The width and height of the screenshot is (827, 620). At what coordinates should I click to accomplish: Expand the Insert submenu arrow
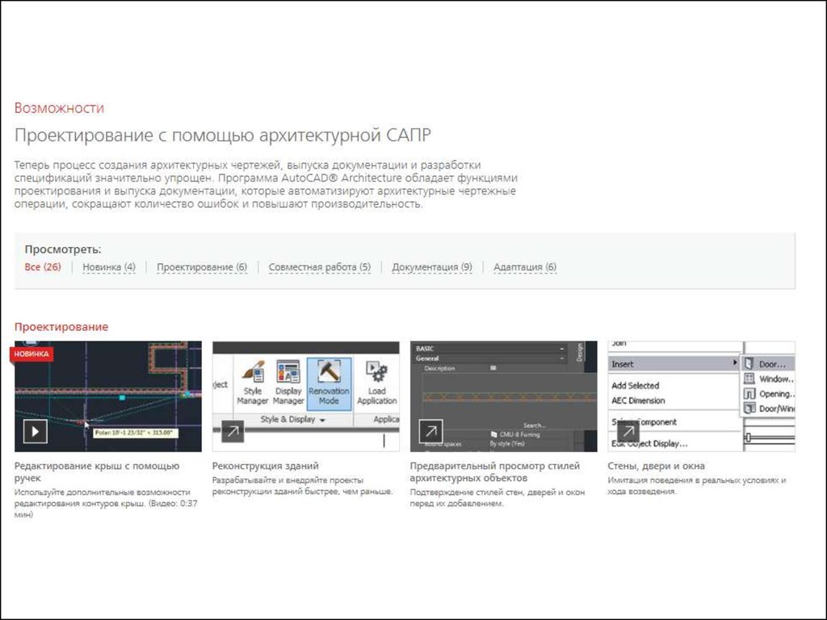click(734, 362)
